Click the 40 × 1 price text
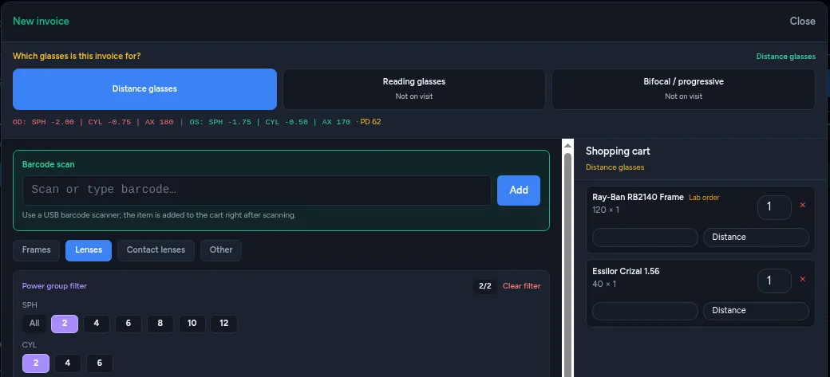 tap(604, 284)
